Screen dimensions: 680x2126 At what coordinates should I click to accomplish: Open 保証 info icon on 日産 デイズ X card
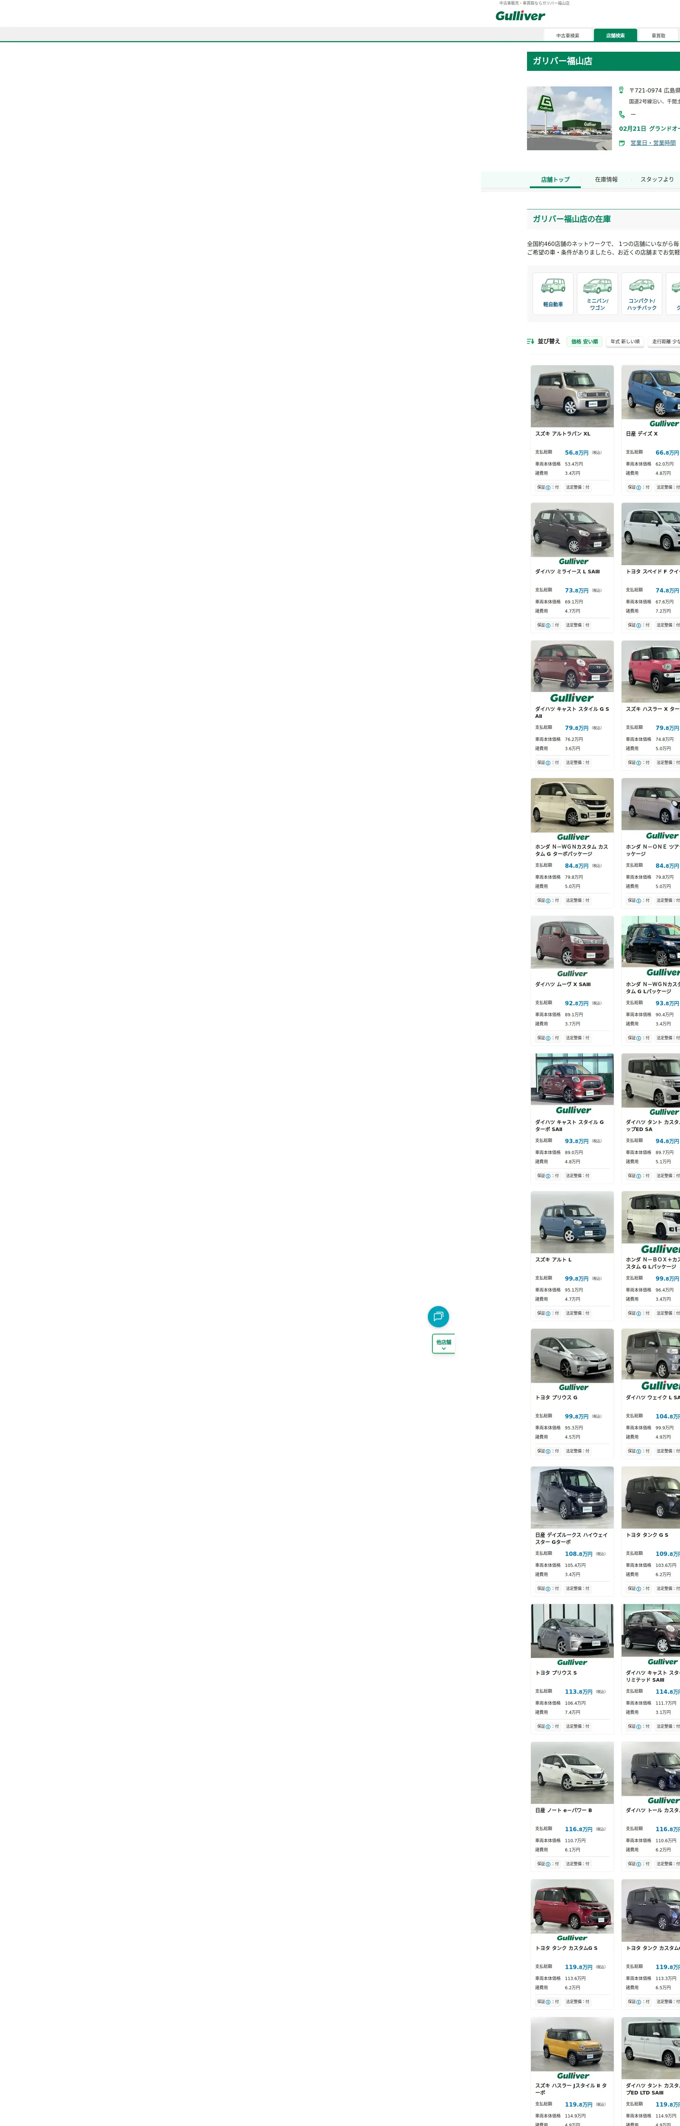(639, 488)
